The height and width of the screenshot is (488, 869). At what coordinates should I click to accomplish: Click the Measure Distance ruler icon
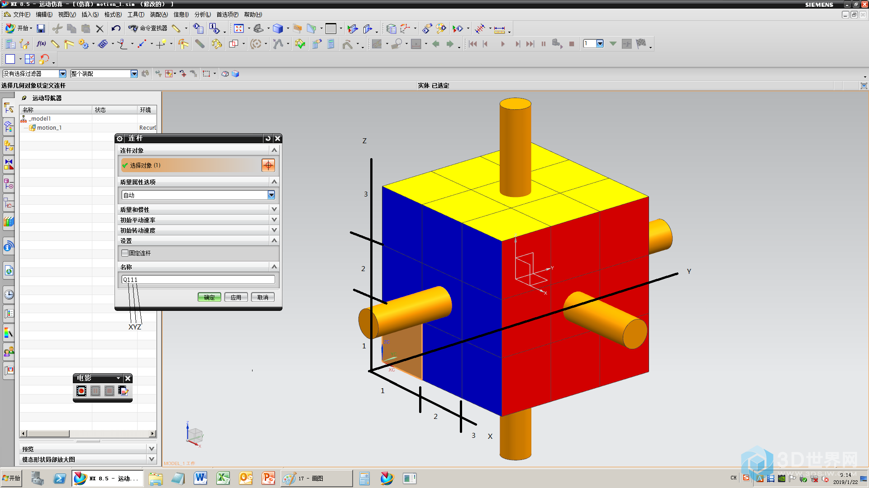tap(500, 29)
